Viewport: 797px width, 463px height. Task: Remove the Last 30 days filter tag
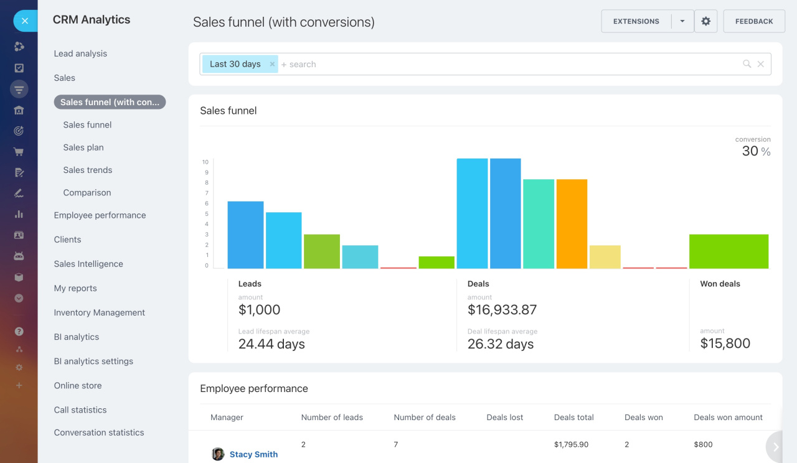[272, 64]
